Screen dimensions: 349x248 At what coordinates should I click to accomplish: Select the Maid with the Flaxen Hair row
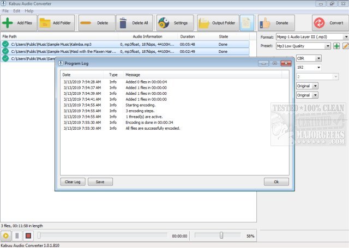point(125,51)
